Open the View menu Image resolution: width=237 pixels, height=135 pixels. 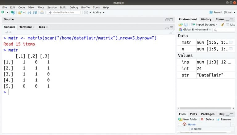31,7
